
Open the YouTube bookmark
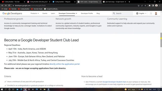[x=13, y=9]
